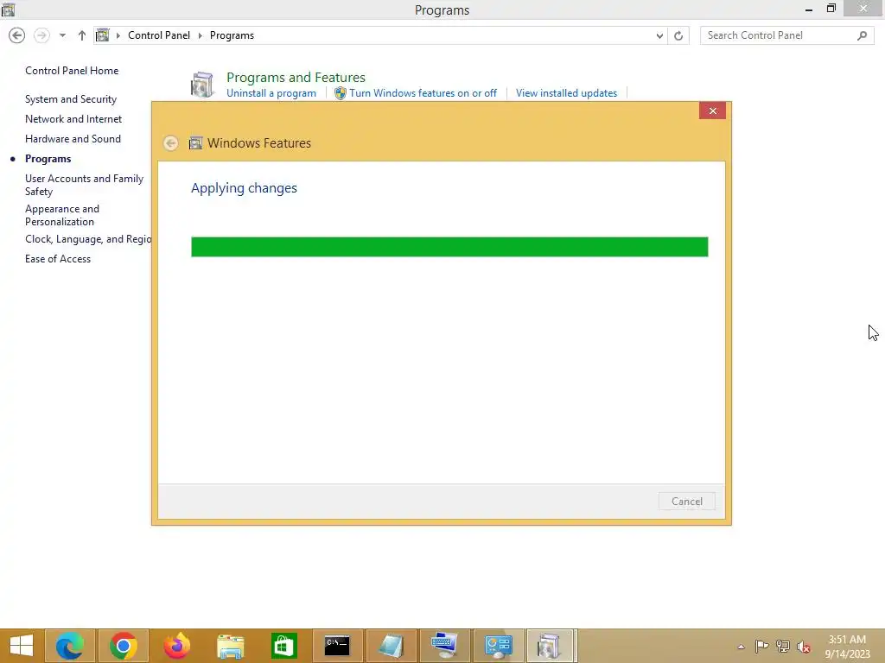Select Programs in the sidebar
Screen dimensions: 885x663
point(48,159)
